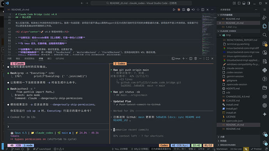The height and width of the screenshot is (151, 269).
Task: Open opencode.json in the file tree
Action: 234,121
